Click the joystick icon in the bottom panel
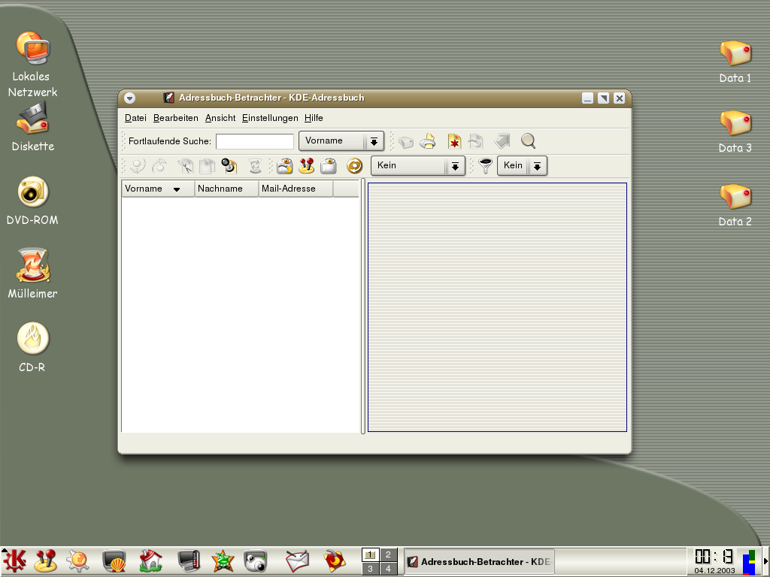The height and width of the screenshot is (577, 770). (x=46, y=560)
